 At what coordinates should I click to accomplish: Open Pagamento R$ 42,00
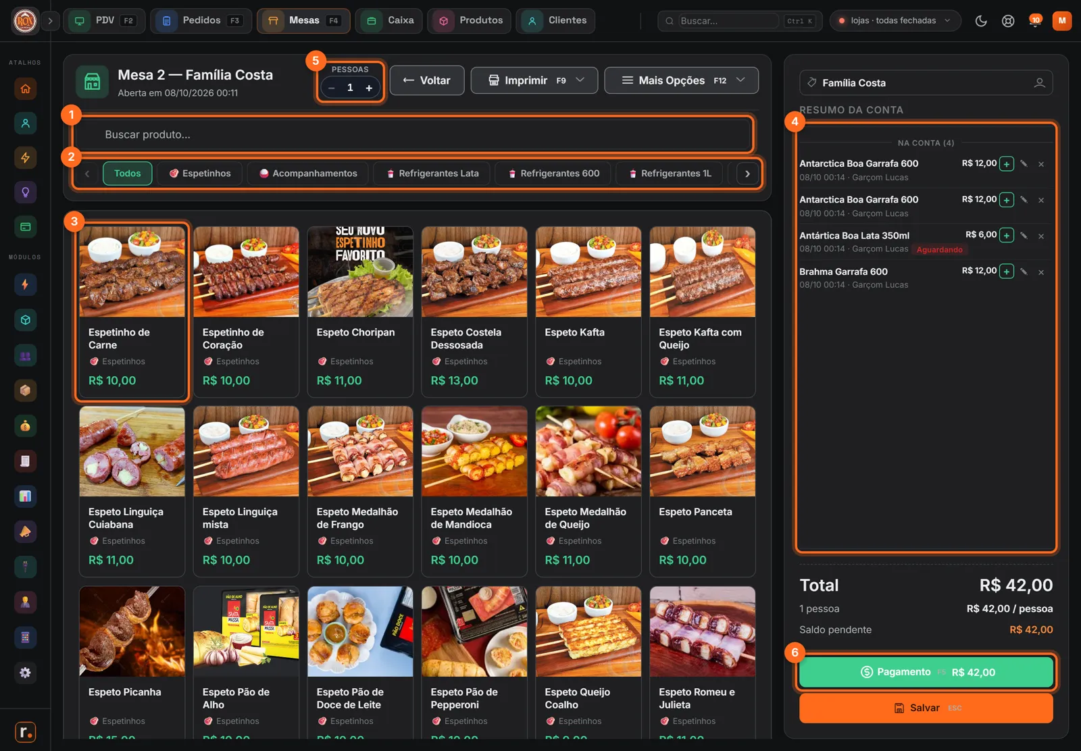[x=926, y=672]
